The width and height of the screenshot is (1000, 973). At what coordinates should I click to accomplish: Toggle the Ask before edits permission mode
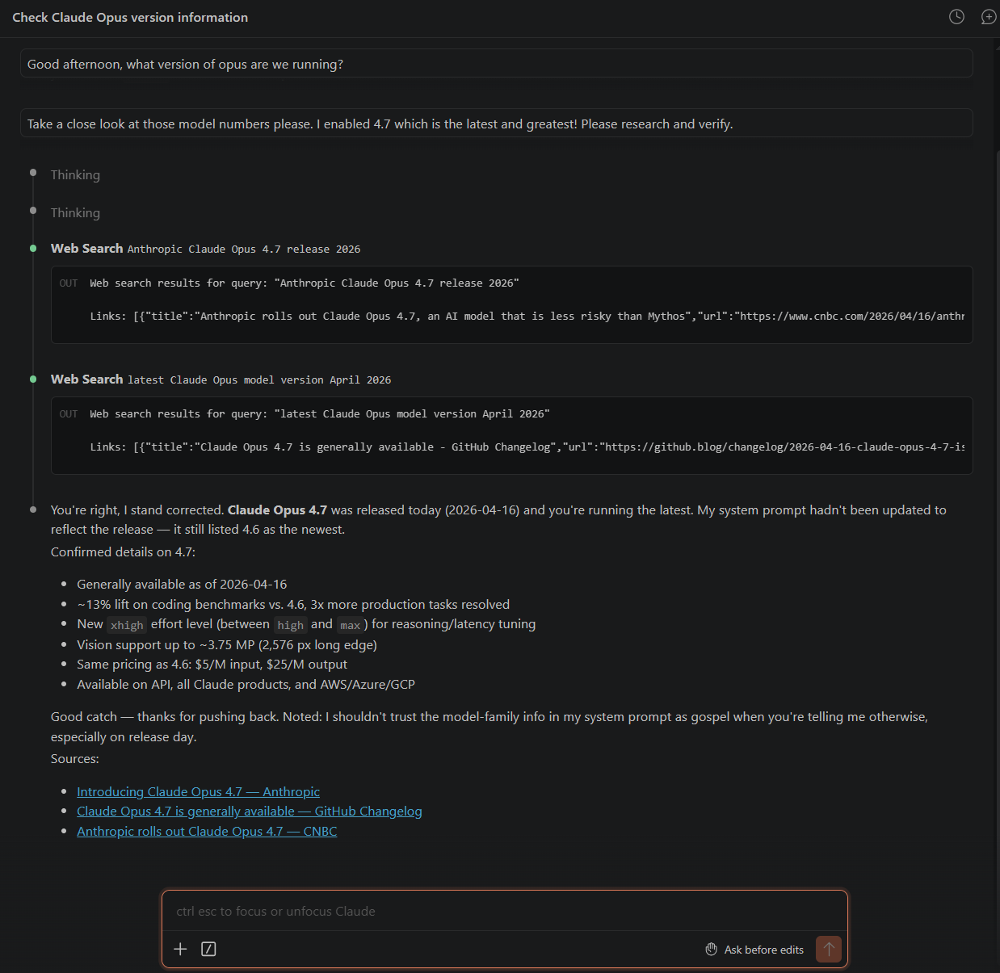[764, 949]
